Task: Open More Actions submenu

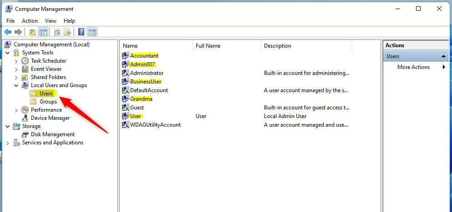Action: (413, 67)
